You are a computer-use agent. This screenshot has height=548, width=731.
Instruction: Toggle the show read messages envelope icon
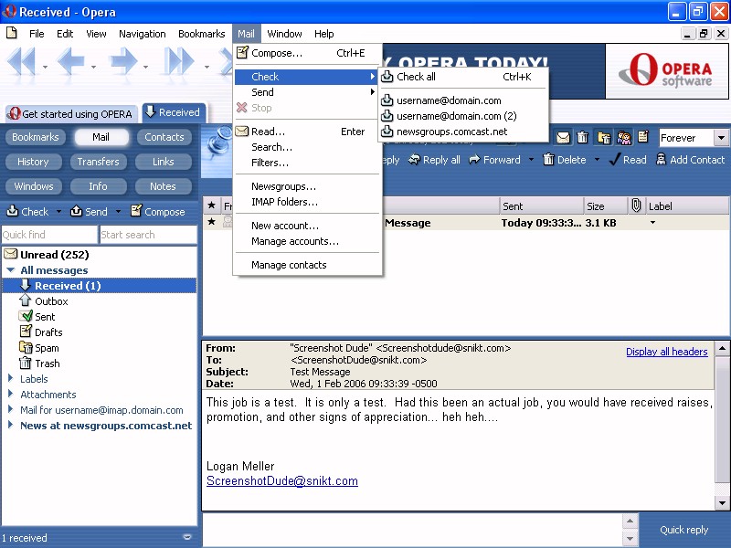click(563, 138)
